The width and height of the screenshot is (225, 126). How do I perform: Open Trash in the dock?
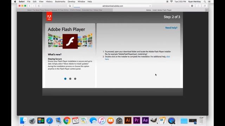click(x=201, y=120)
